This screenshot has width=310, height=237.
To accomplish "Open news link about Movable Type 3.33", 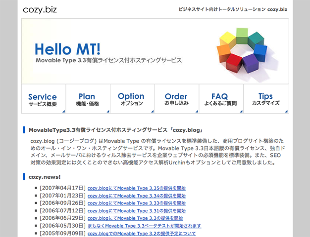I will [136, 203].
